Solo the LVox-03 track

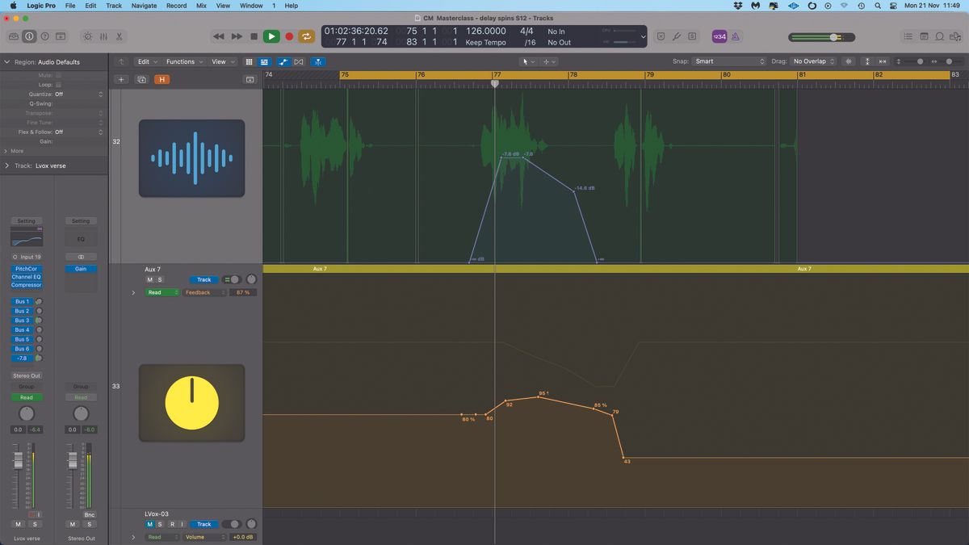pyautogui.click(x=159, y=524)
